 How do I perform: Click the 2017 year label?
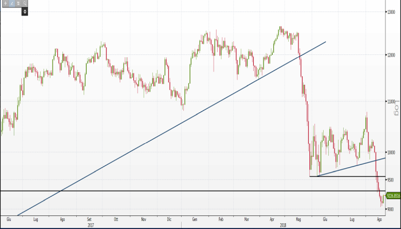coord(91,224)
